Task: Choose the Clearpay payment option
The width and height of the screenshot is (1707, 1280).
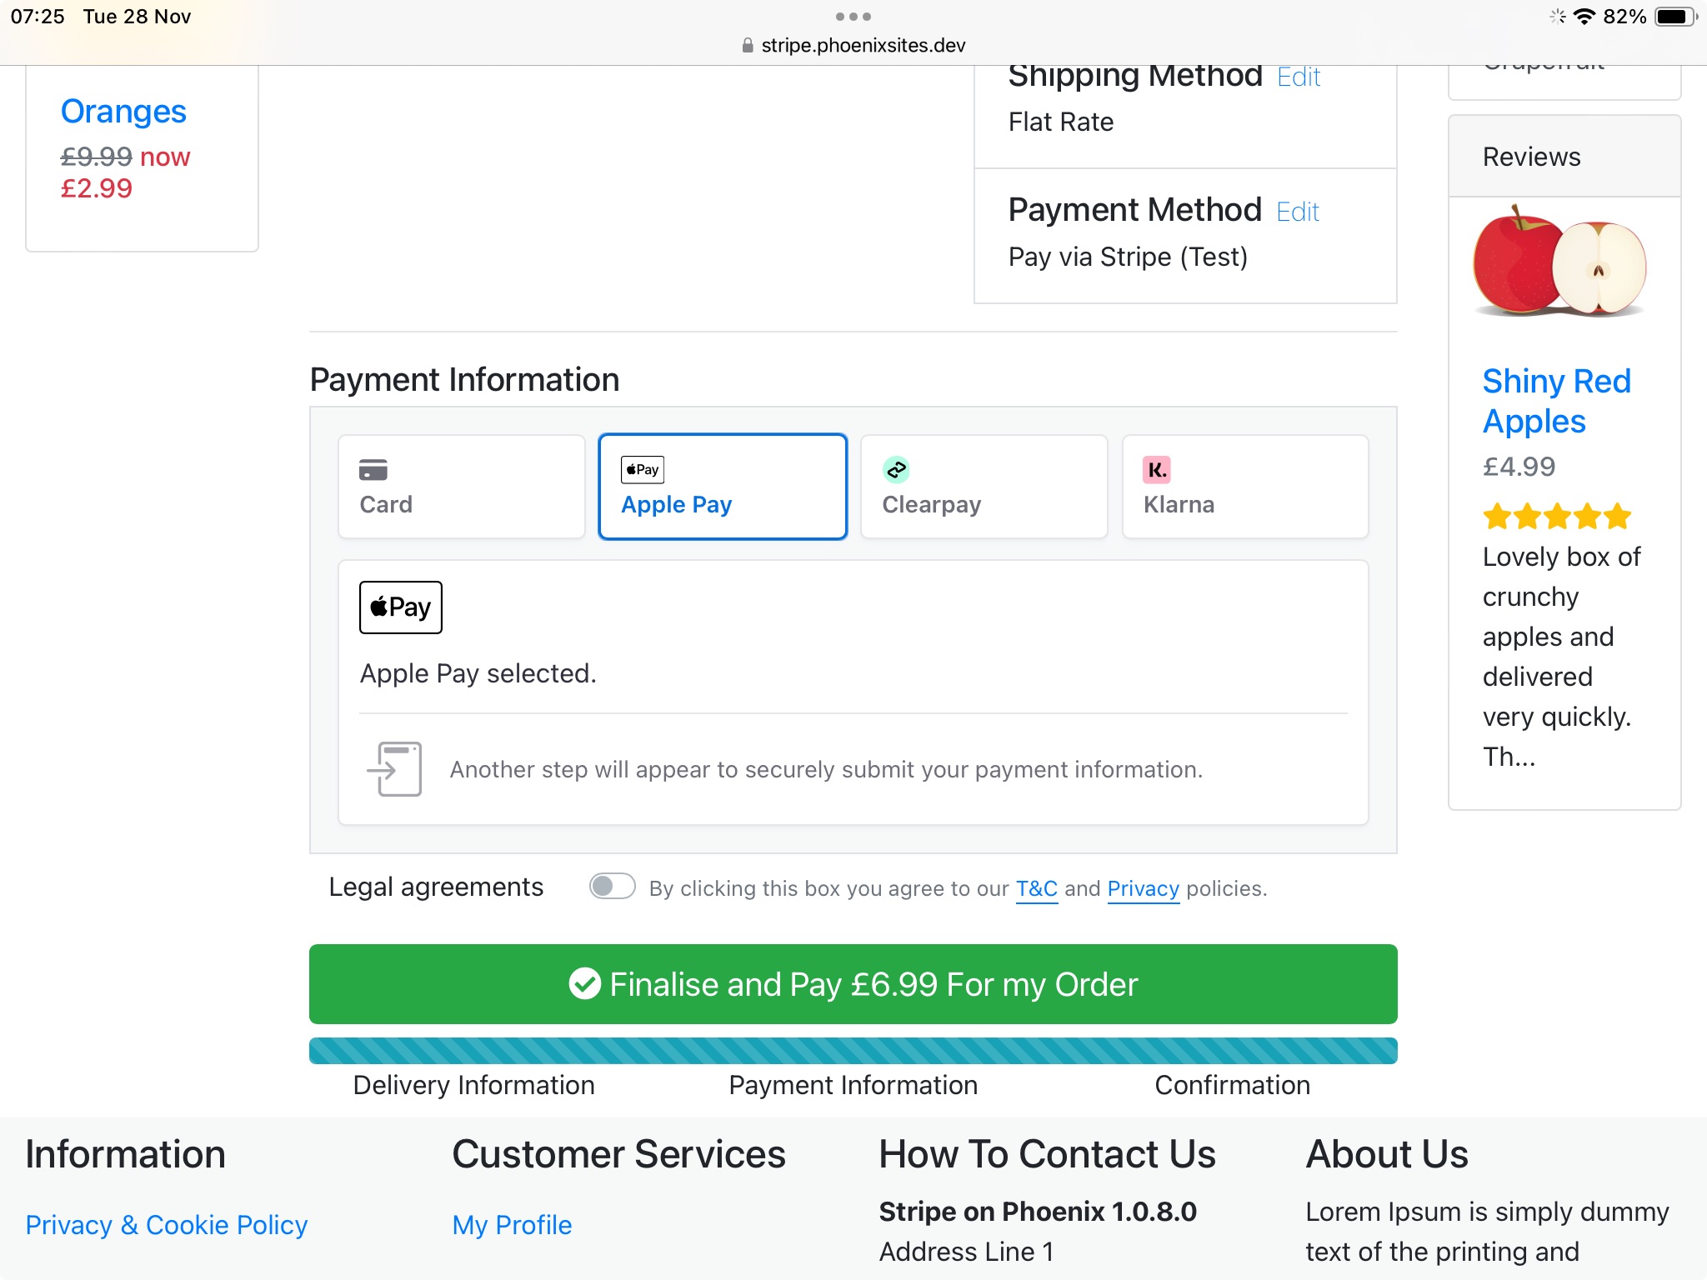Action: (x=984, y=487)
